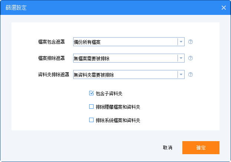Click the 檔案排除遮罩 label

coord(51,58)
